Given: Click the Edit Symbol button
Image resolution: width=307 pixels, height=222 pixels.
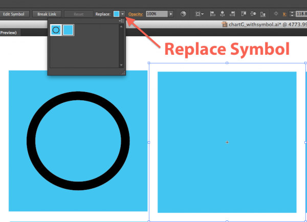Looking at the screenshot, I should (14, 14).
